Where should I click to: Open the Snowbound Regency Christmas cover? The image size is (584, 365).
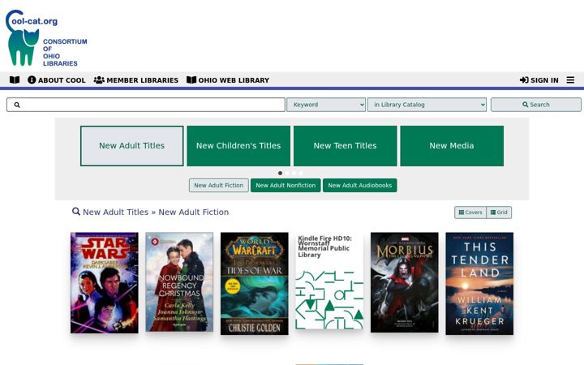179,282
